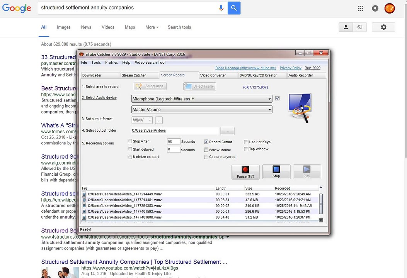Click the Select area button
The width and height of the screenshot is (407, 278).
[x=150, y=86]
